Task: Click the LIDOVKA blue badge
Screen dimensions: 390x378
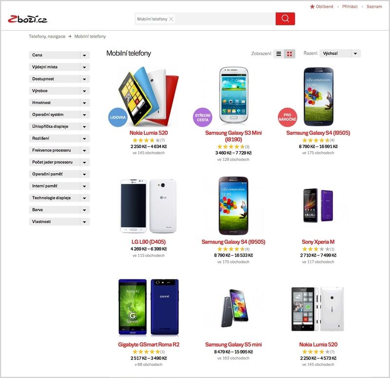Action: click(117, 117)
